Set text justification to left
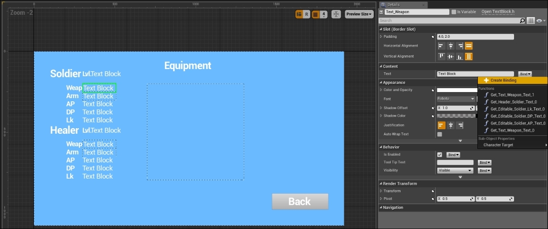548x229 pixels. [441, 125]
